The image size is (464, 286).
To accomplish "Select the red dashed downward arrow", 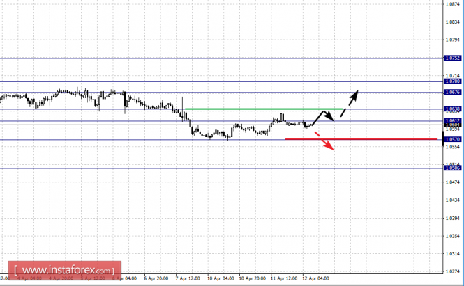I will click(324, 141).
